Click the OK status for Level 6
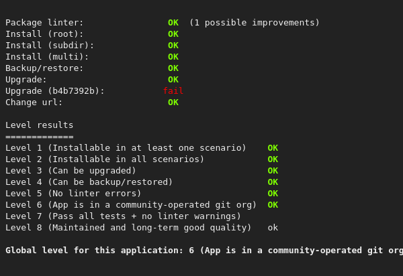Screen dimensions: 403x276 pos(273,205)
